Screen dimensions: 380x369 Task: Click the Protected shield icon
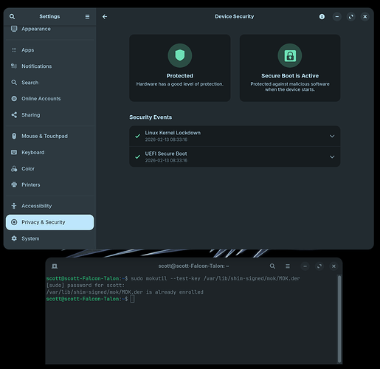pyautogui.click(x=180, y=55)
